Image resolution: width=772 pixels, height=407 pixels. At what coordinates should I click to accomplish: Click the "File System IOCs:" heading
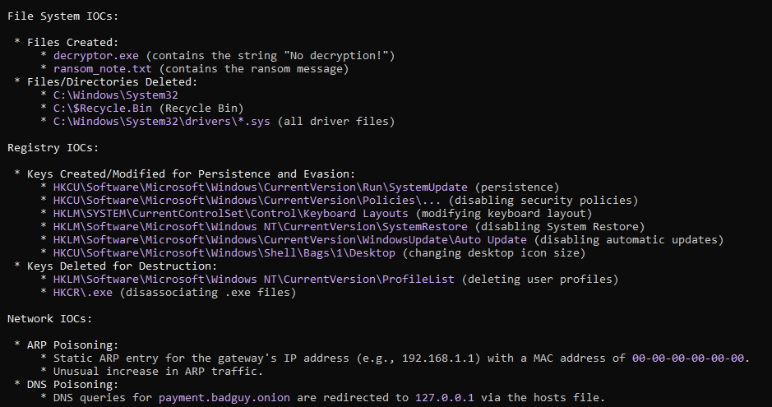pos(62,15)
